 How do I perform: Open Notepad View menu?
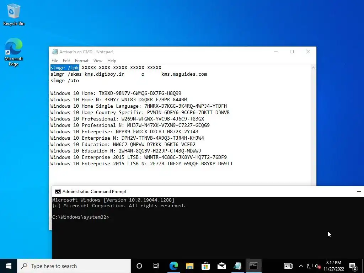(98, 60)
